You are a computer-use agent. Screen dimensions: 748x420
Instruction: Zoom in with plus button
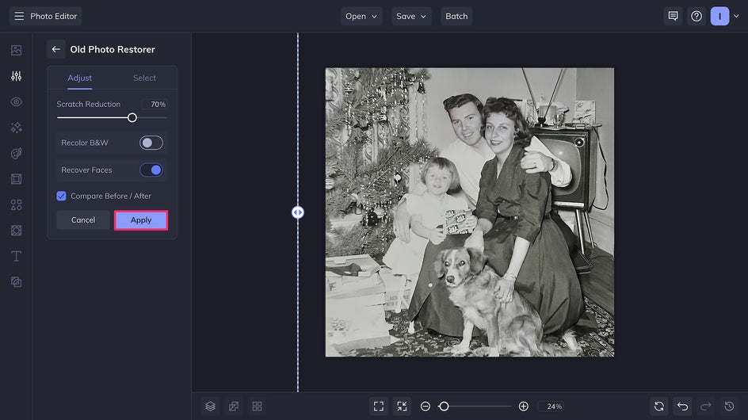[523, 407]
